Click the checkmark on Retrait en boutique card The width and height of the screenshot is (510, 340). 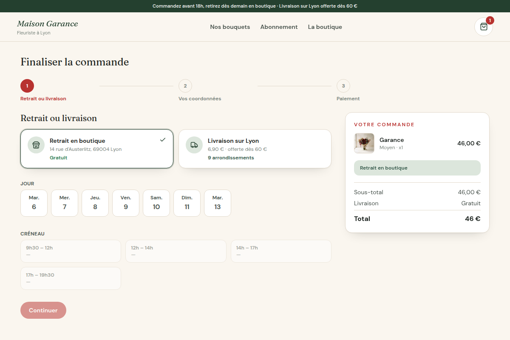point(163,140)
